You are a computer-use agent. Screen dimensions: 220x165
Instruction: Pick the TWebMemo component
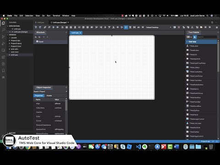pyautogui.click(x=201, y=89)
